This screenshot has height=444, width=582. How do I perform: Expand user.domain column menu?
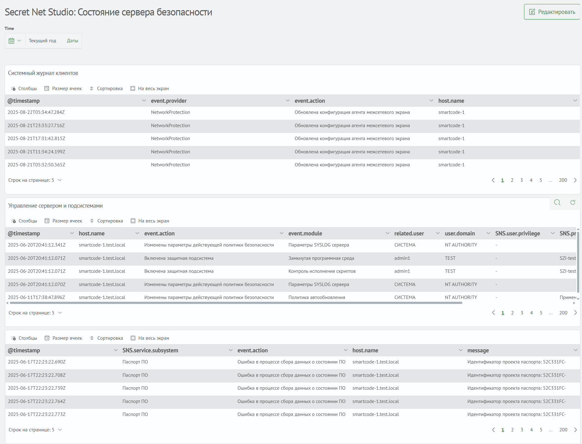click(488, 233)
